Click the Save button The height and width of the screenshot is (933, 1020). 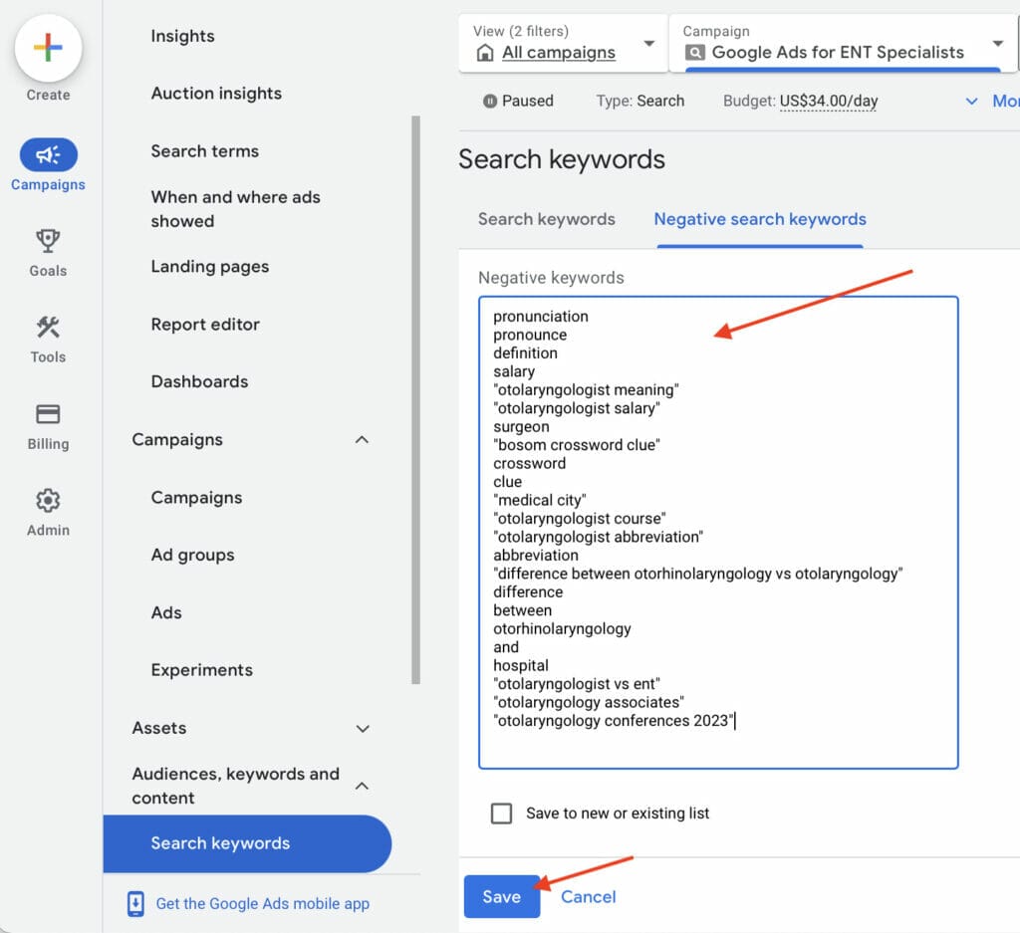coord(501,896)
